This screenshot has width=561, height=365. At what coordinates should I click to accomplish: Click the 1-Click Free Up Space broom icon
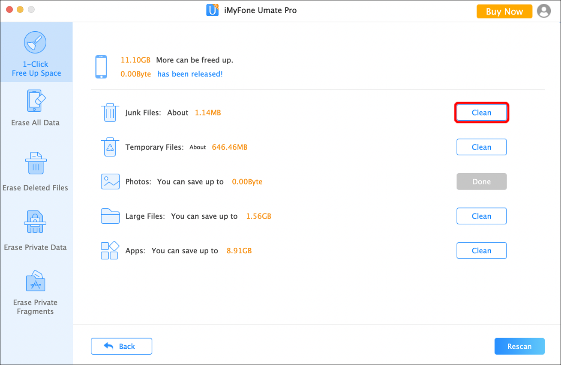coord(35,43)
